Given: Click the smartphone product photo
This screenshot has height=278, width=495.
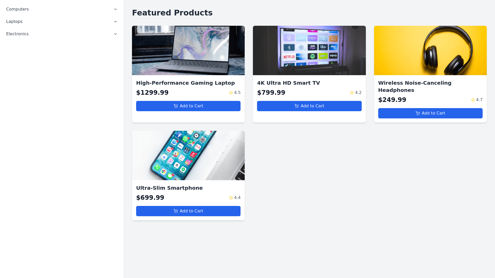Looking at the screenshot, I should click(x=188, y=155).
